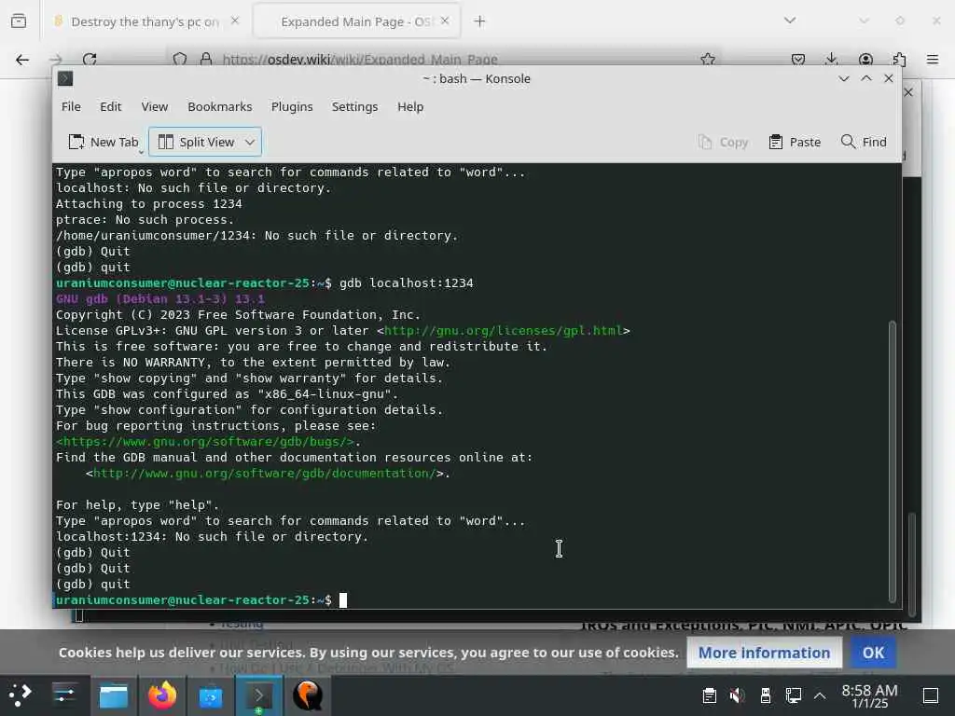
Task: Click the muted volume tray icon
Action: pyautogui.click(x=737, y=695)
